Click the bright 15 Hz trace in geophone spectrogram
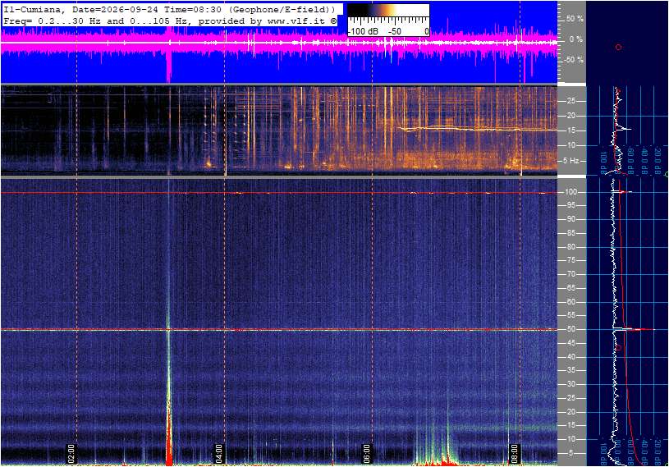669x467 pixels. (477, 128)
